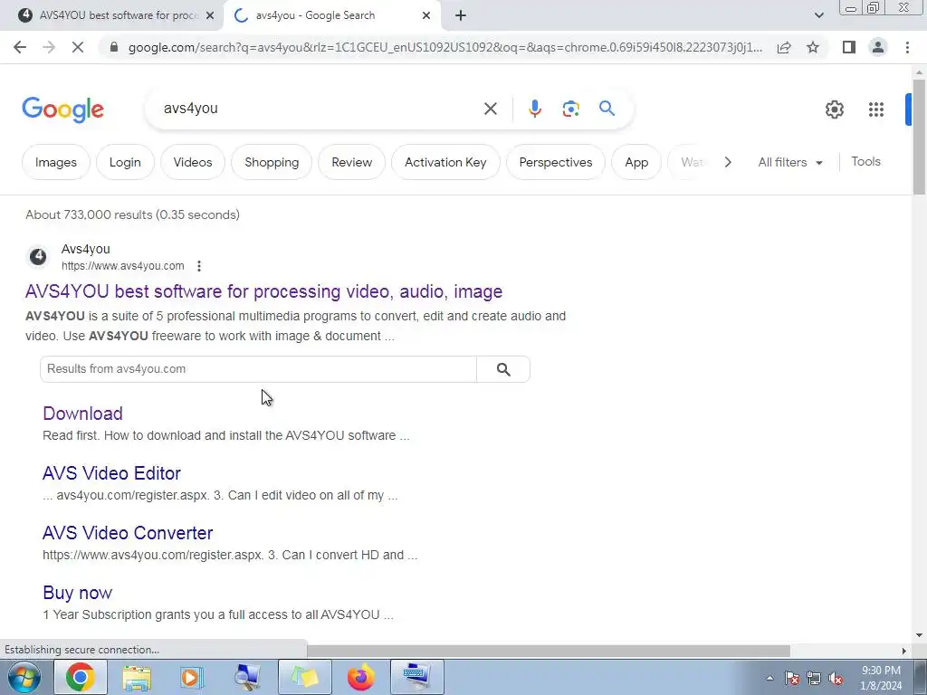Open the Chrome three-dot menu

(x=907, y=47)
